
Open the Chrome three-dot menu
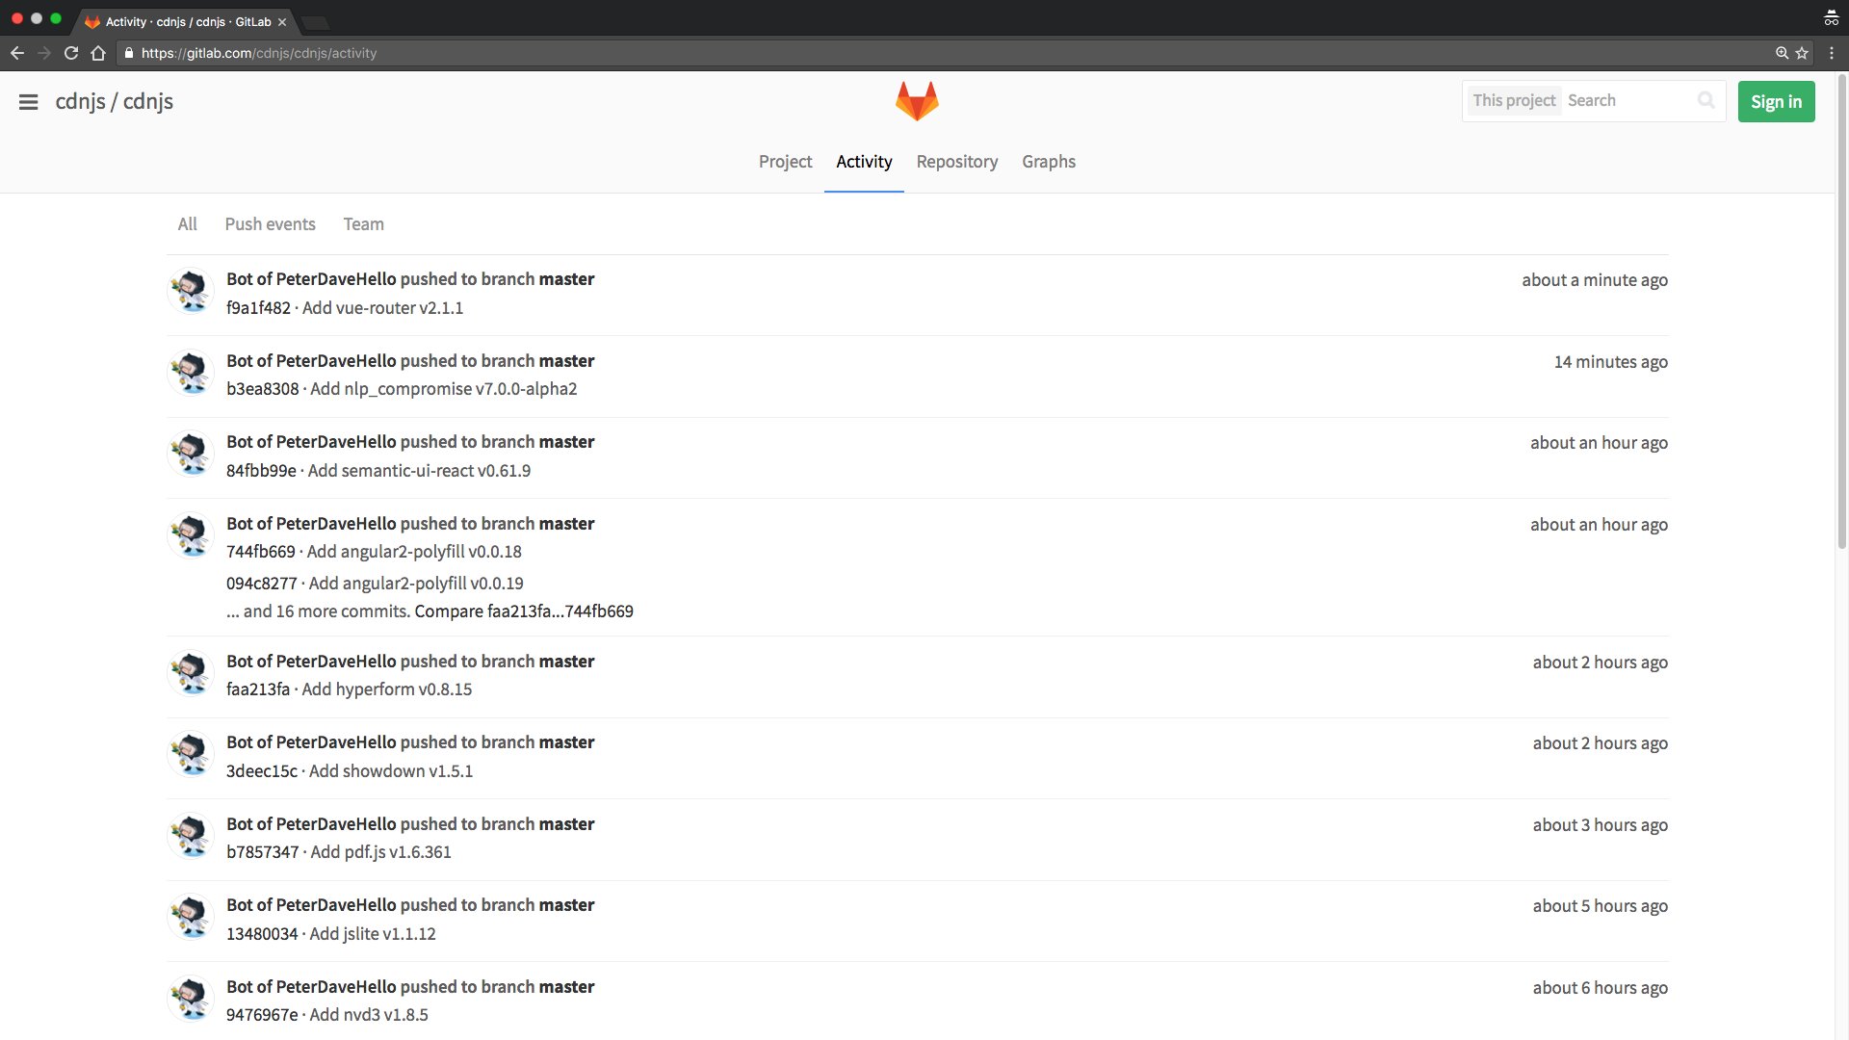pyautogui.click(x=1832, y=53)
